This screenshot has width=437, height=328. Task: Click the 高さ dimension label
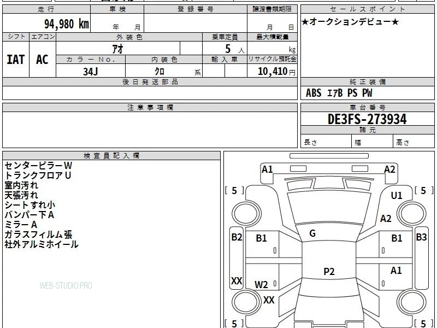coord(403,143)
